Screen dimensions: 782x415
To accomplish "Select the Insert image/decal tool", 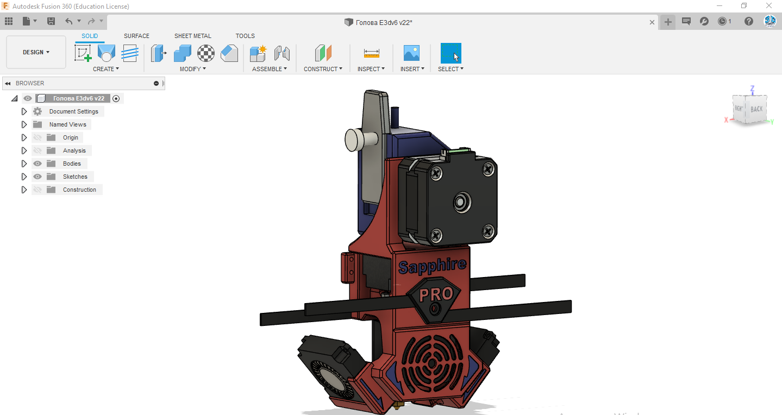I will coord(412,53).
